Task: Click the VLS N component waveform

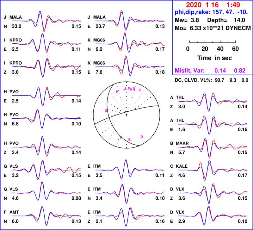Action: click(46, 191)
